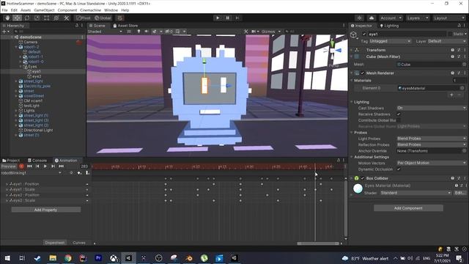Screen dimensions: 469x264
Task: Select the Hand tool
Action: click(7, 18)
